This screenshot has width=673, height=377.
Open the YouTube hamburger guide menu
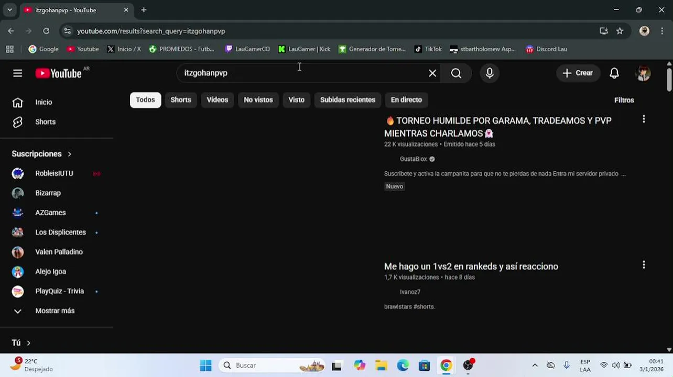[17, 73]
